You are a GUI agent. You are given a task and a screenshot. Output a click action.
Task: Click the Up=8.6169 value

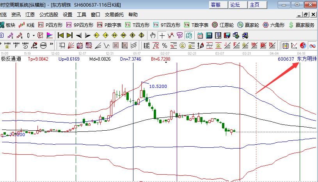pos(69,59)
